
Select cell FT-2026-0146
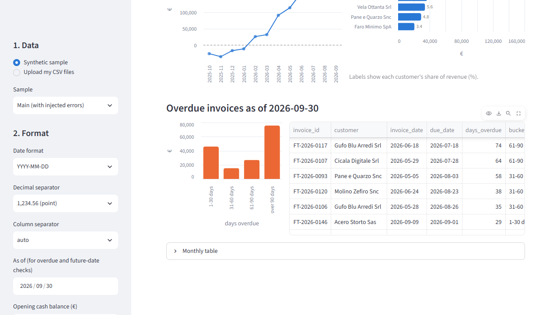click(x=310, y=222)
